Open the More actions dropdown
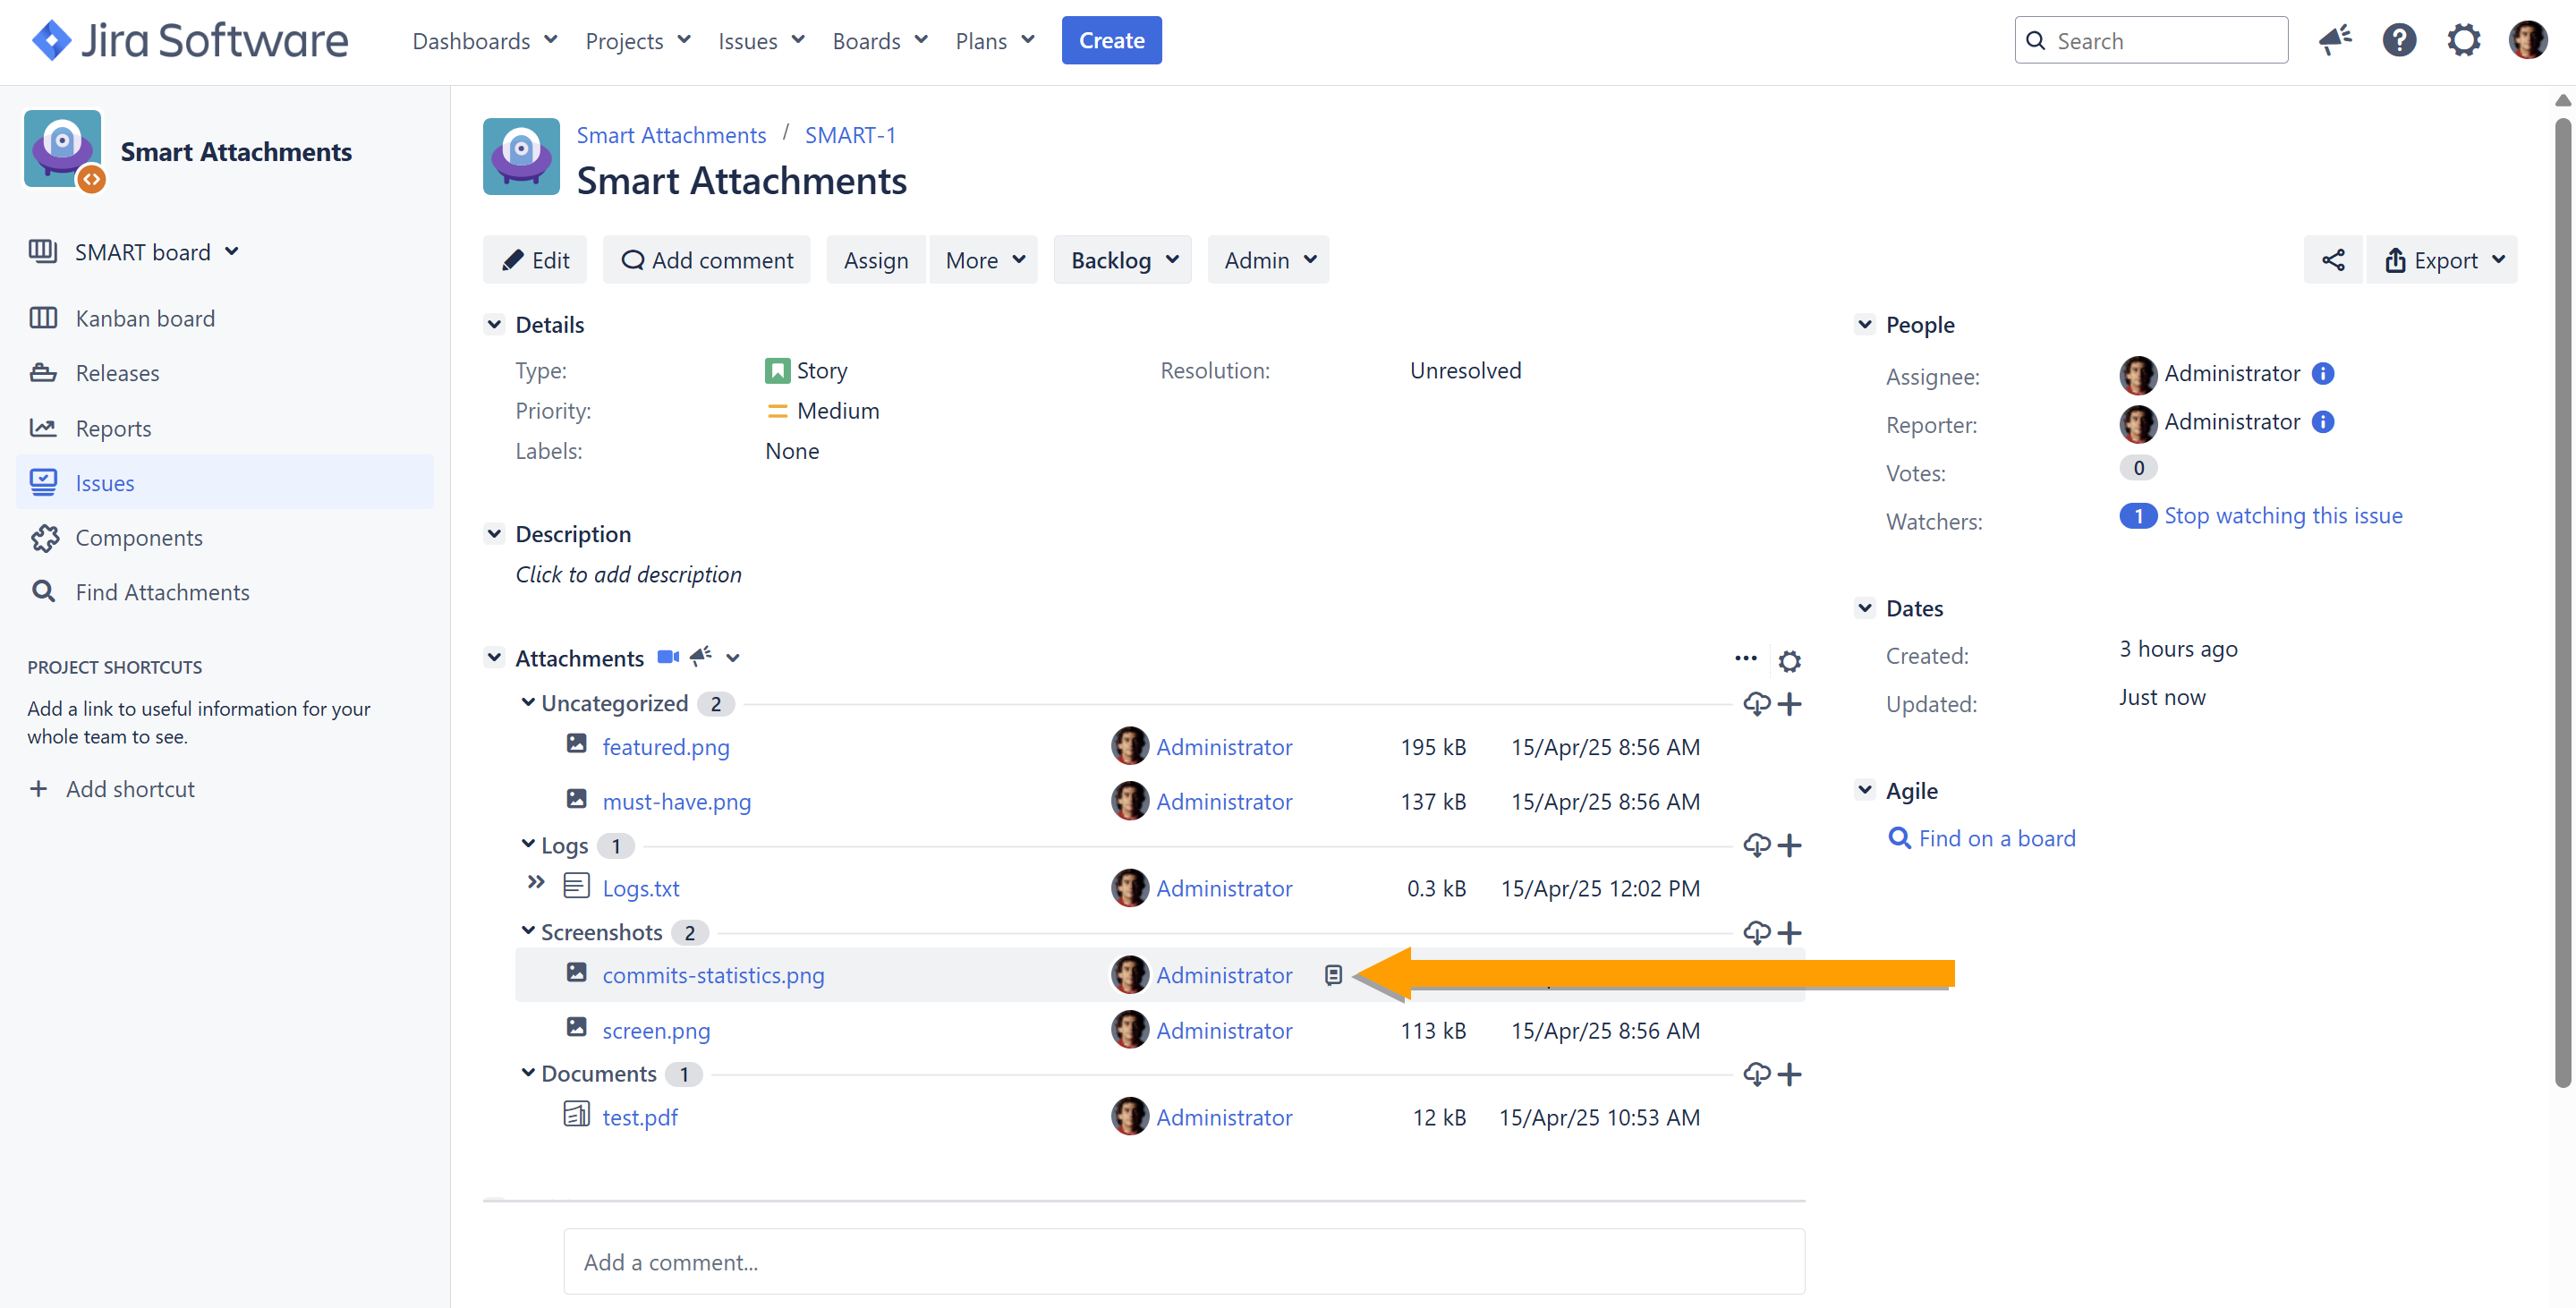2576x1308 pixels. (x=984, y=260)
